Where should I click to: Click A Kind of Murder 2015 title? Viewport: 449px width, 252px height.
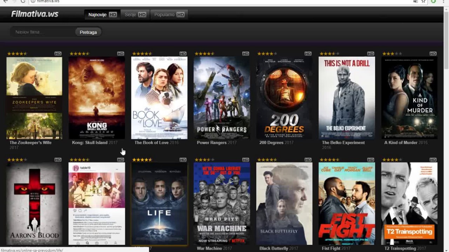(x=406, y=143)
